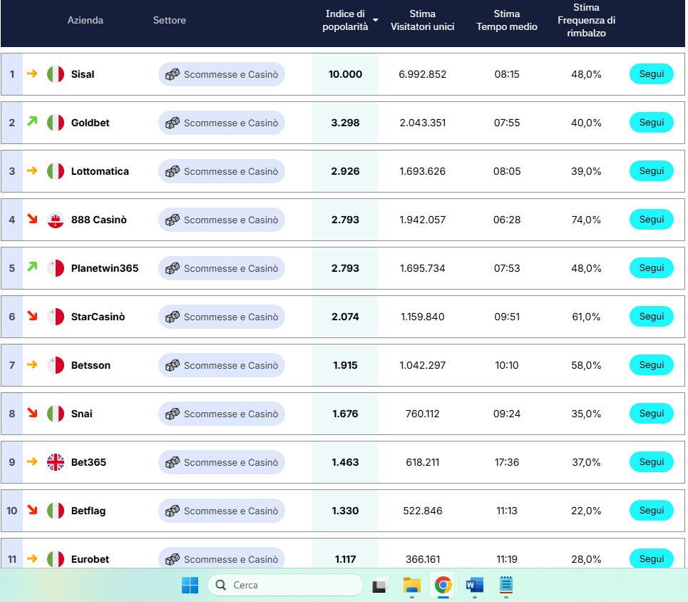This screenshot has height=602, width=688.
Task: Open File Explorer from the taskbar
Action: click(412, 585)
